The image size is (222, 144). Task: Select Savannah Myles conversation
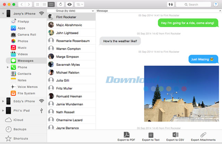[68, 65]
